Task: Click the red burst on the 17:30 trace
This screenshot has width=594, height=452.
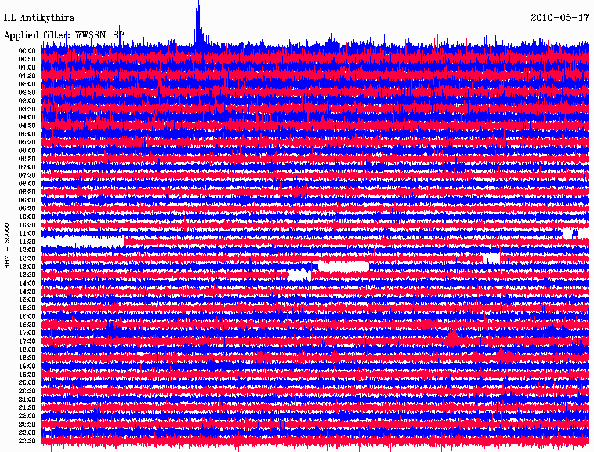Action: (x=452, y=338)
